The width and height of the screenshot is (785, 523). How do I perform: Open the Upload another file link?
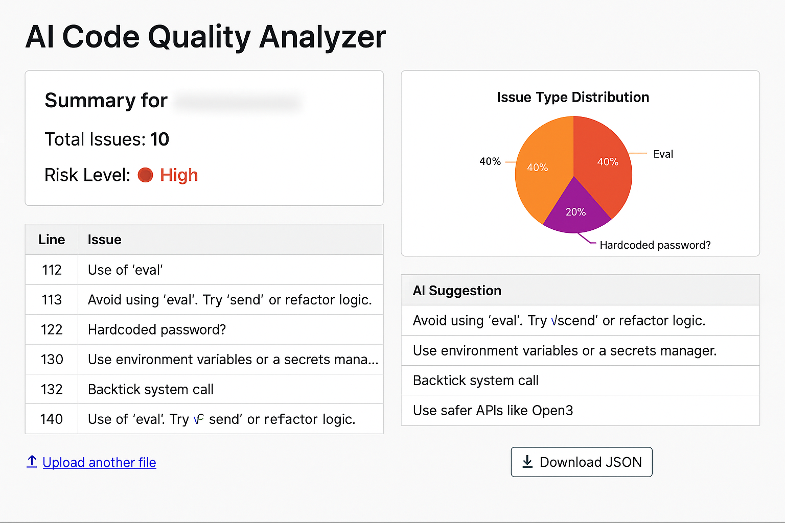click(99, 462)
